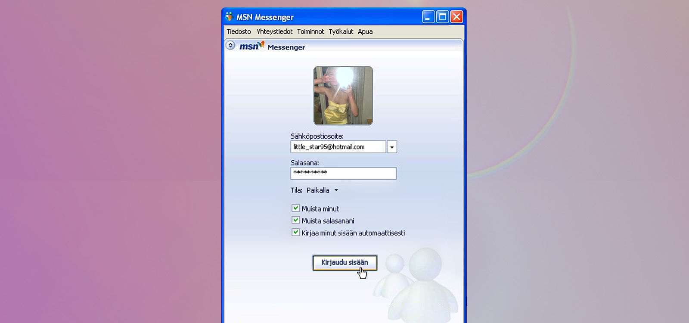Click the MSN Messenger title bar icon

[x=229, y=17]
